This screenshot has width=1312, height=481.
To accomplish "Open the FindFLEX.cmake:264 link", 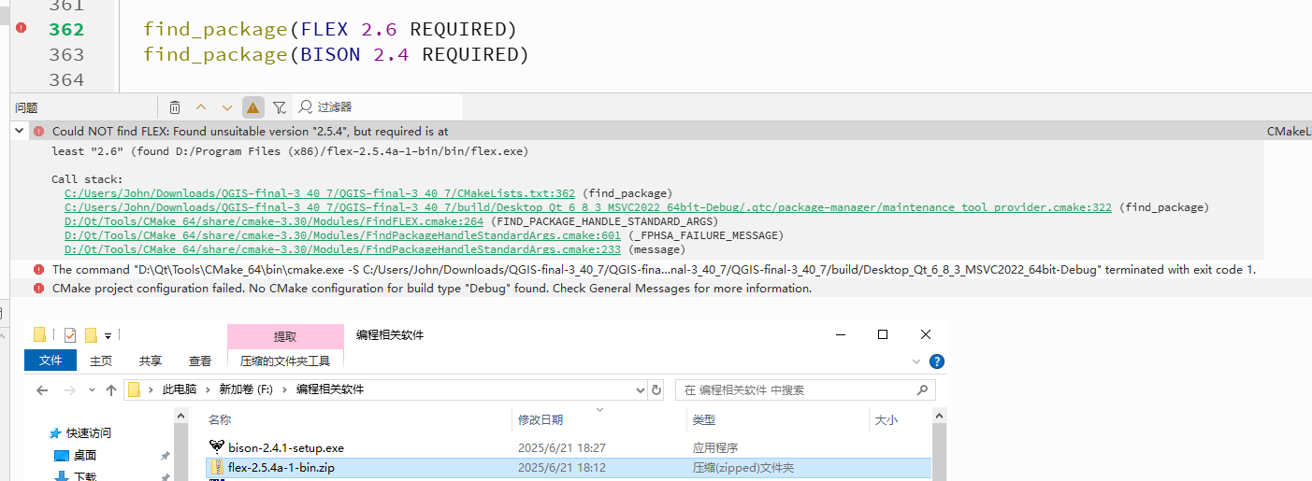I will tap(274, 221).
